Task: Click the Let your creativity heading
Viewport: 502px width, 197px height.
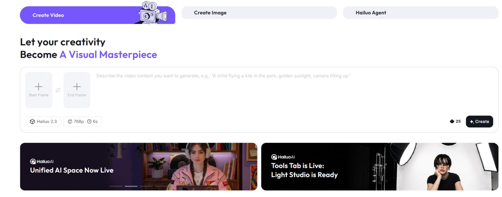Action: [x=63, y=42]
